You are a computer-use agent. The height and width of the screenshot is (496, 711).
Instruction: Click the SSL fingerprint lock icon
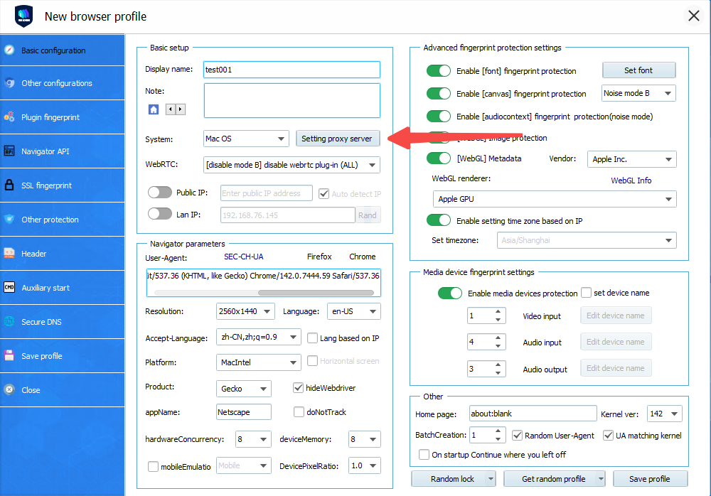[x=9, y=185]
